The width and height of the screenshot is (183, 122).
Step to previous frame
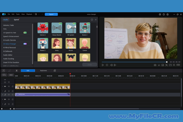[111, 65]
